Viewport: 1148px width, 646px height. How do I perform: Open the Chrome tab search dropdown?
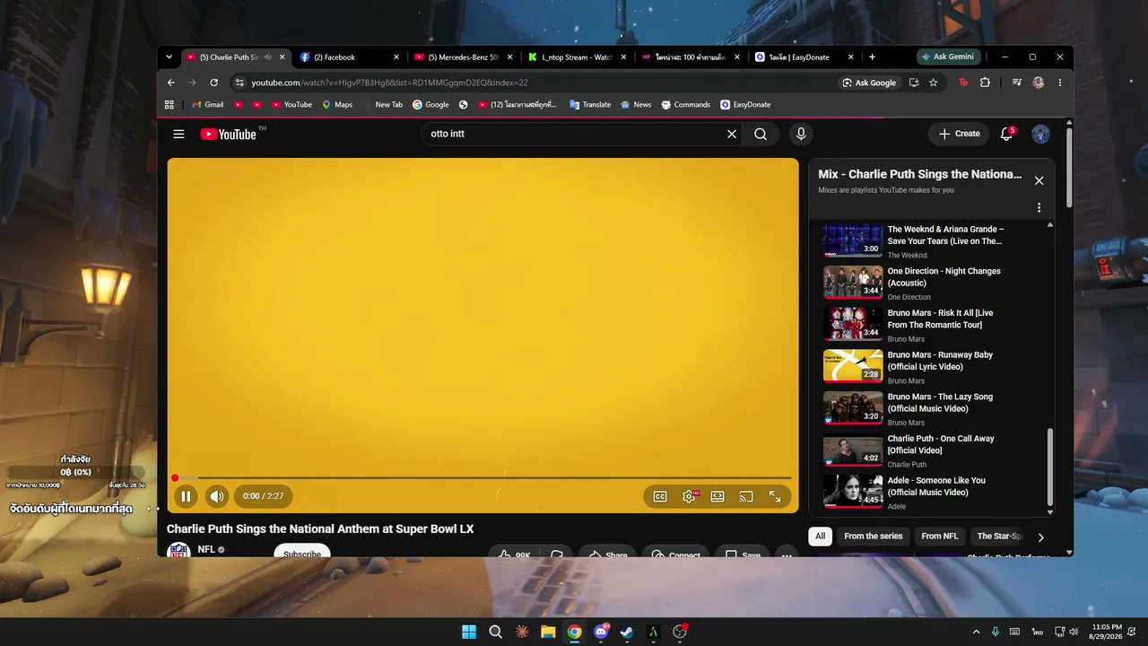[169, 57]
